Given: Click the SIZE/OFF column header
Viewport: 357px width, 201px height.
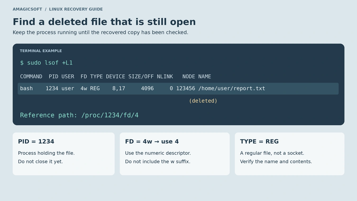Looking at the screenshot, I should (141, 76).
